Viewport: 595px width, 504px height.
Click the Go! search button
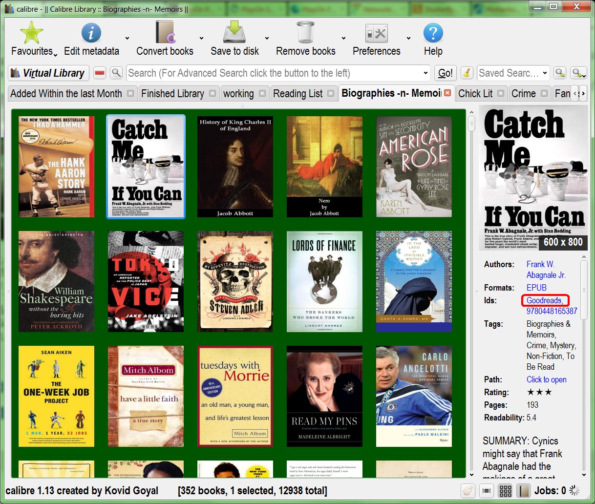coord(445,73)
